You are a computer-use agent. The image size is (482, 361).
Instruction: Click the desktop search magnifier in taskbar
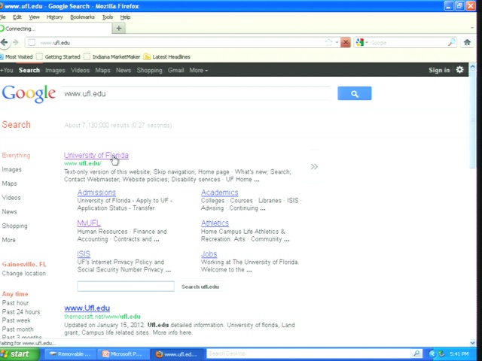click(x=416, y=353)
